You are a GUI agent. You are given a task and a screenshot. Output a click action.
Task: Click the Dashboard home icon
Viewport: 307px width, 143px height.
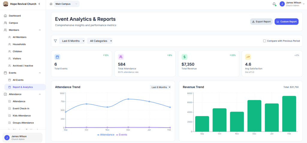5,16
